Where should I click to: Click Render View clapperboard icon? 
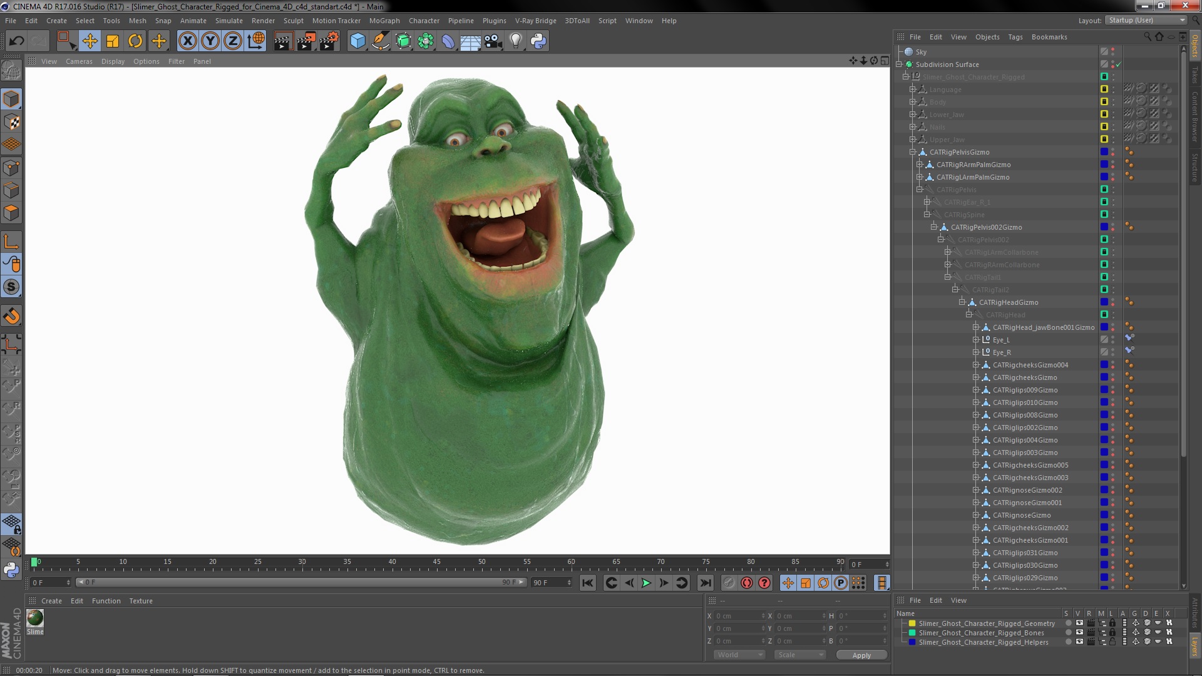283,41
